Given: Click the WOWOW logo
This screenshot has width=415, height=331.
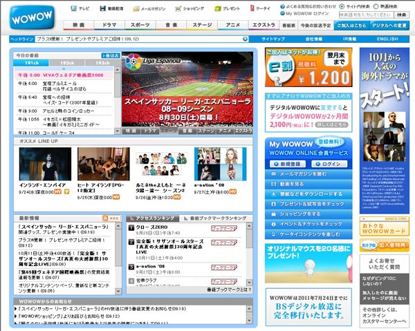Looking at the screenshot, I should click(29, 16).
